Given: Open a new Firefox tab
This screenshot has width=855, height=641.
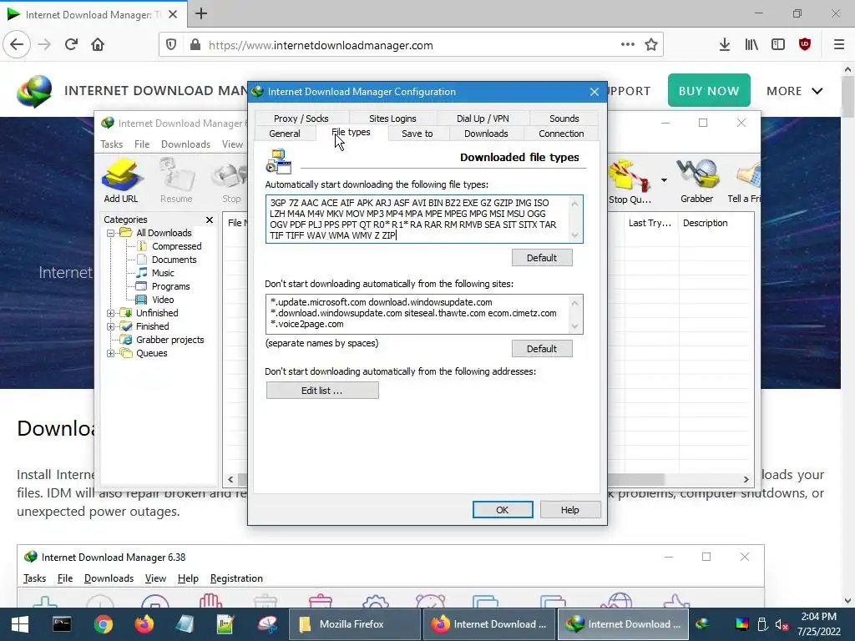Looking at the screenshot, I should click(x=201, y=13).
